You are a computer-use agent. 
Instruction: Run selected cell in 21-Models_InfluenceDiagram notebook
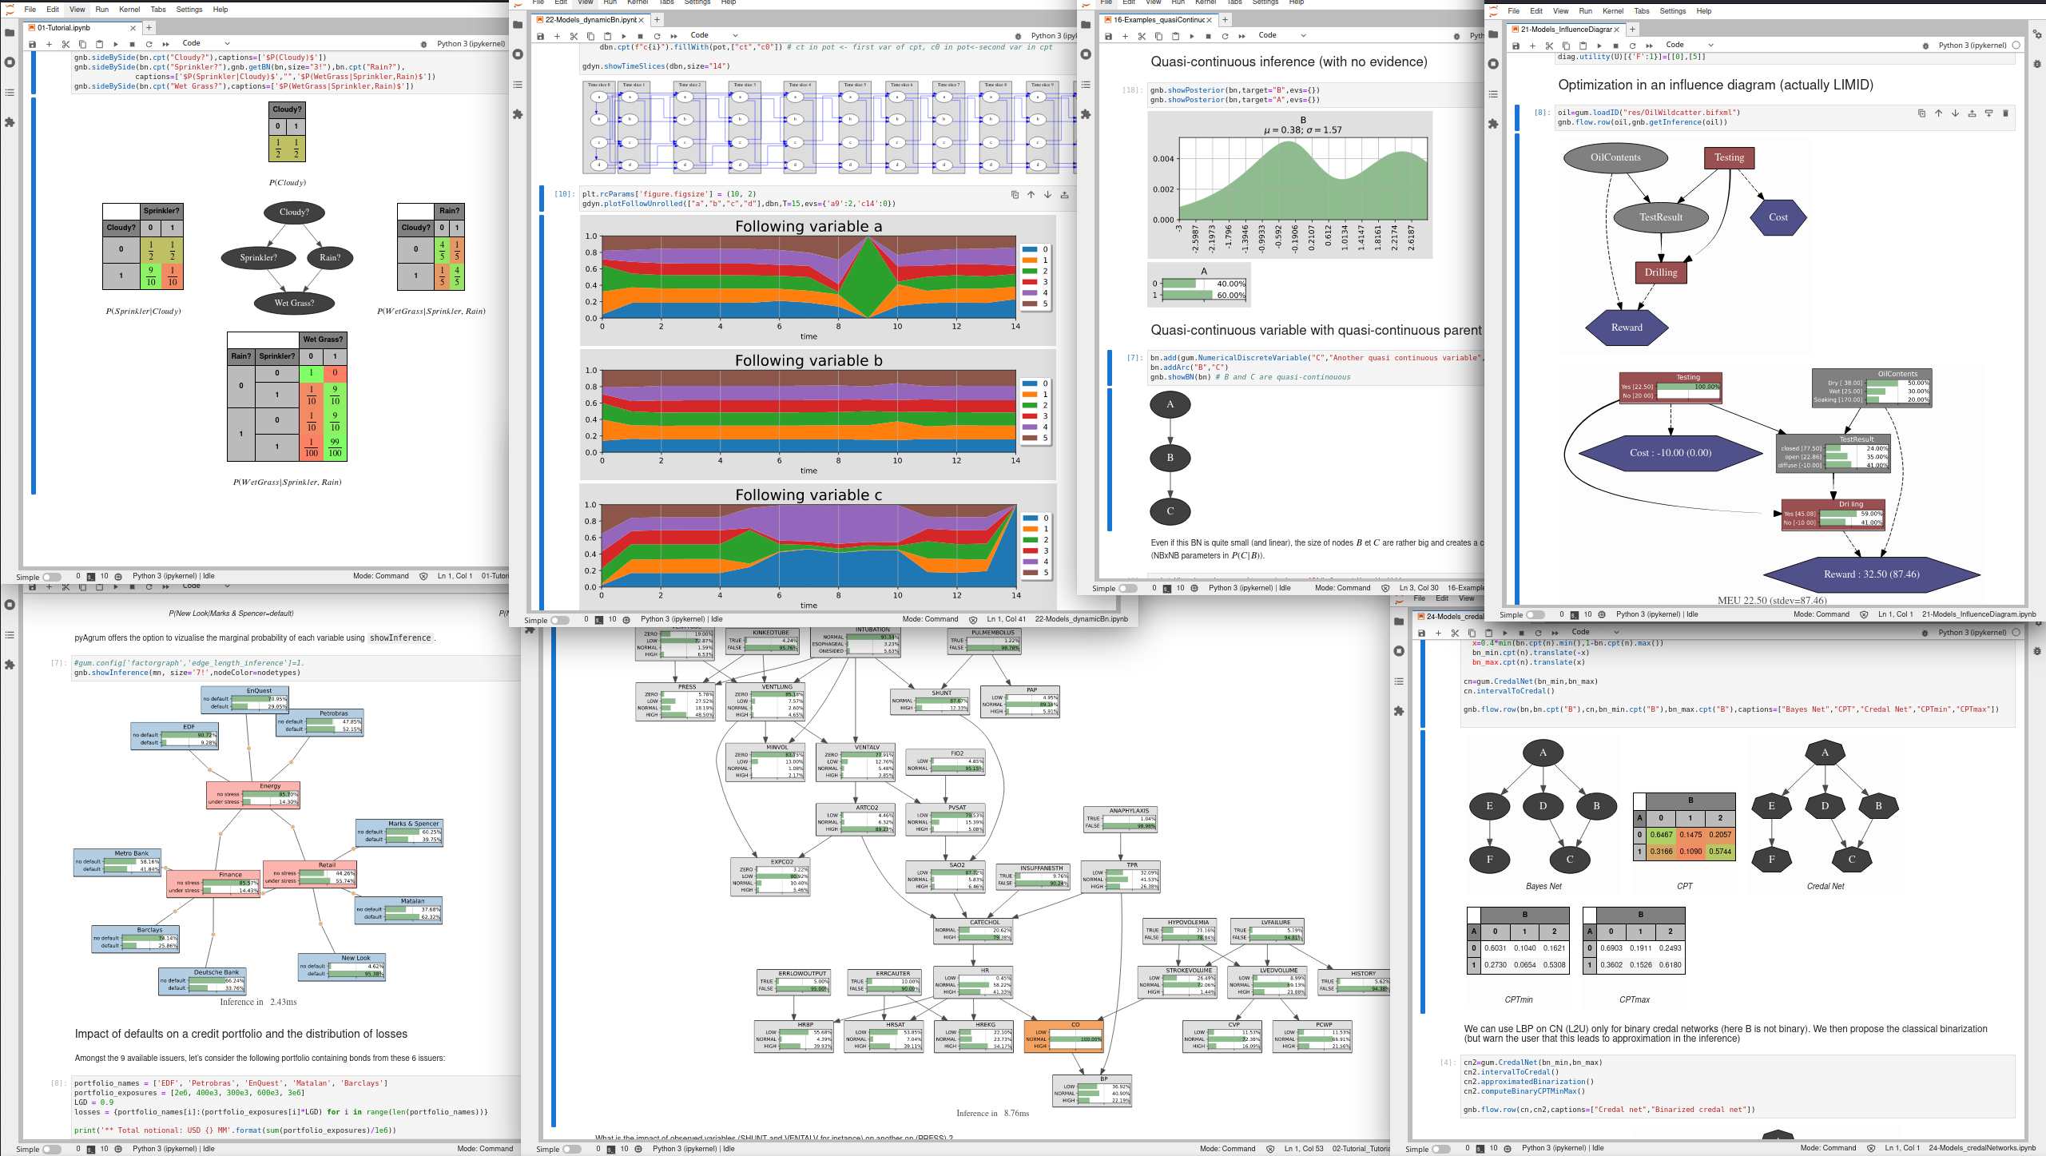coord(1599,46)
